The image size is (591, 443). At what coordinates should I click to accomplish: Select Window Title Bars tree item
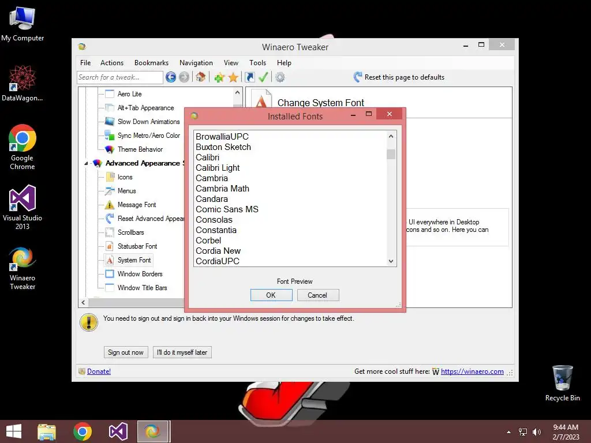142,288
